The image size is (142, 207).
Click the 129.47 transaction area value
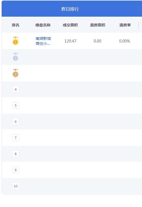tap(70, 41)
